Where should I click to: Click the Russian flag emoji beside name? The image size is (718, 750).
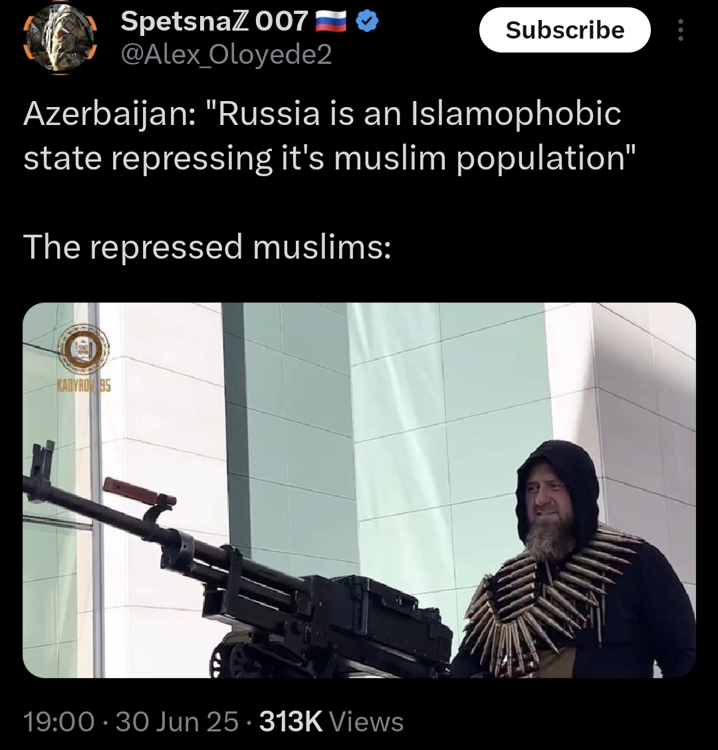tap(331, 21)
